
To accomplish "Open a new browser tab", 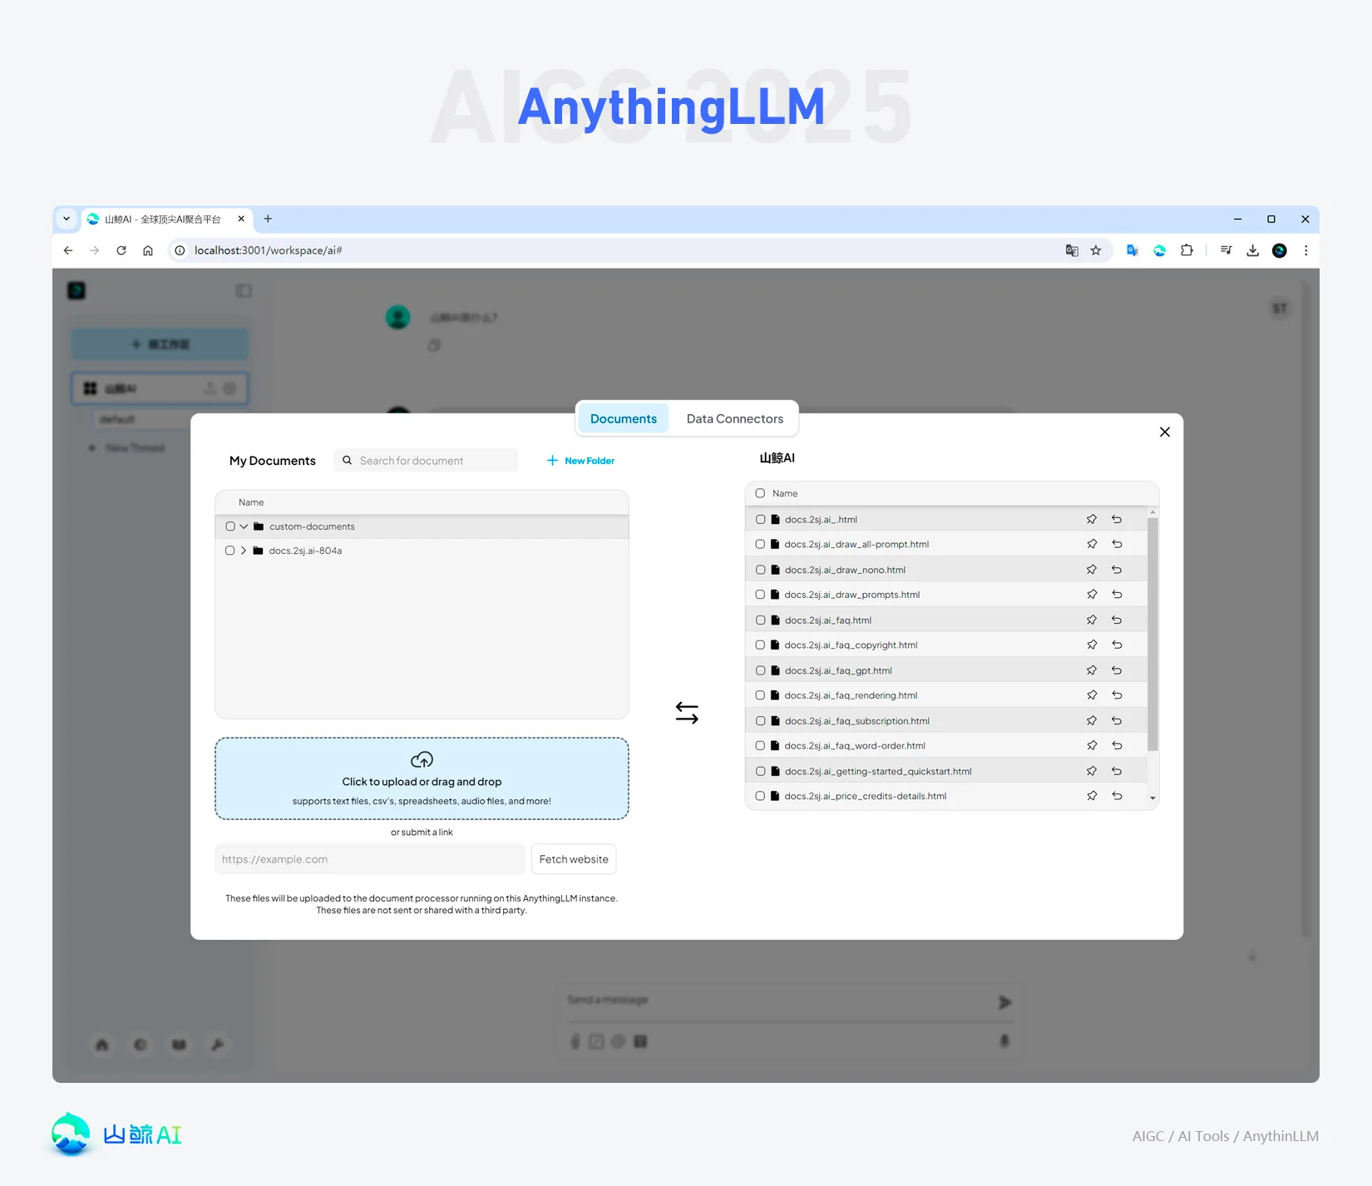I will pyautogui.click(x=268, y=219).
